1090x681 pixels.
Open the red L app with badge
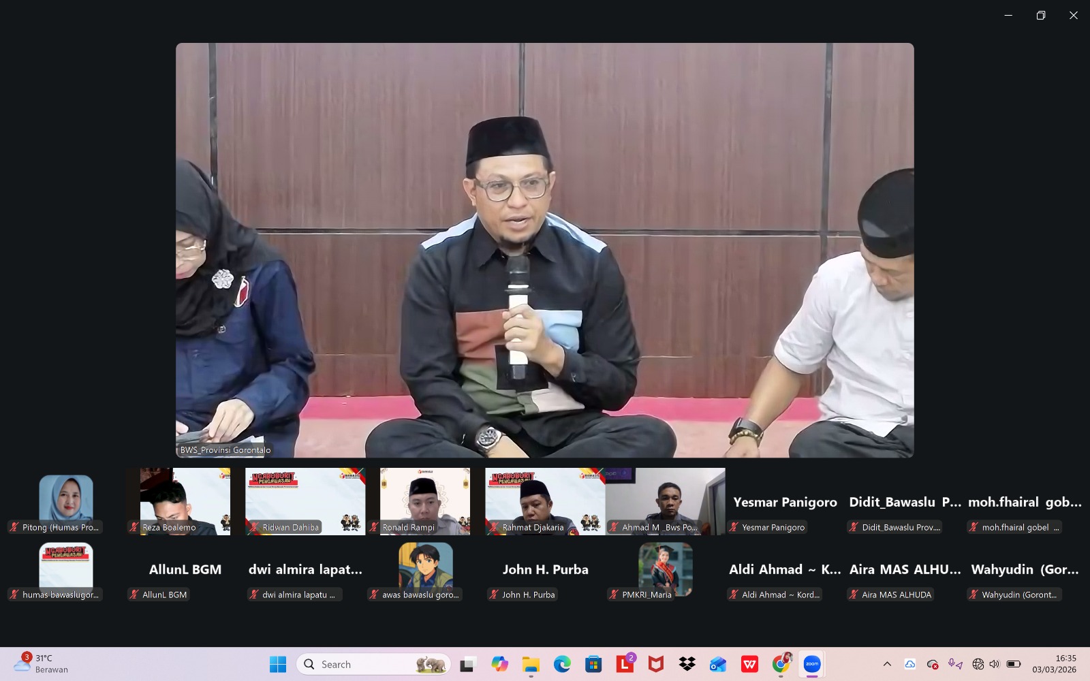tap(625, 664)
